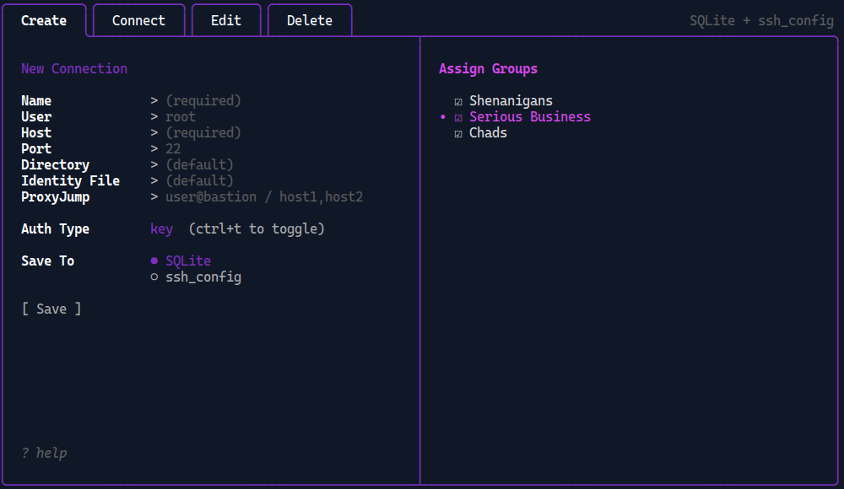Screen dimensions: 844x489
Task: Select the ssh_config save option
Action: point(196,277)
